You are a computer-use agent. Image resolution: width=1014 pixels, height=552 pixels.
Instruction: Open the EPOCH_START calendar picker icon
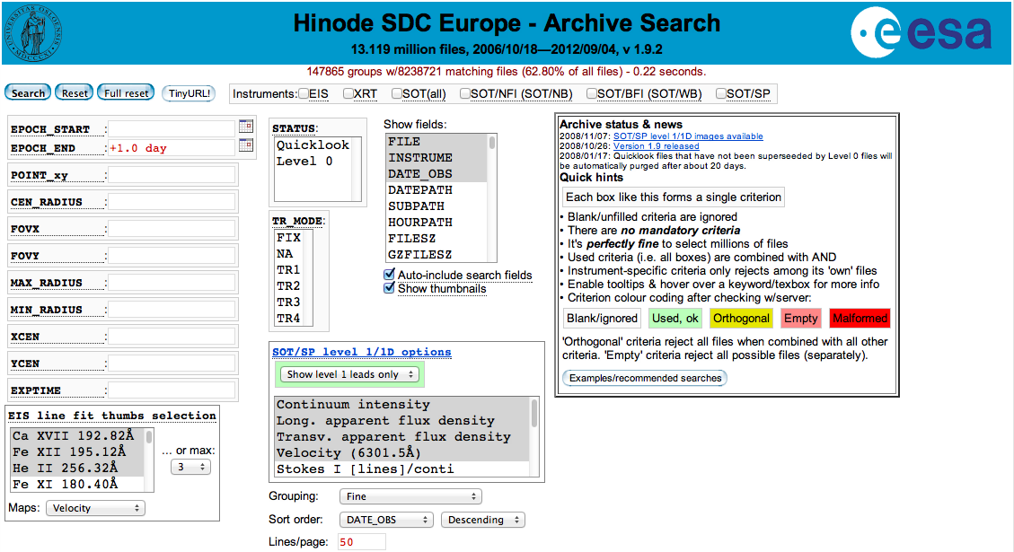tap(246, 127)
